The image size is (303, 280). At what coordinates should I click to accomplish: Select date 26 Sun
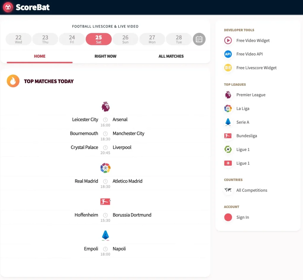(x=125, y=39)
